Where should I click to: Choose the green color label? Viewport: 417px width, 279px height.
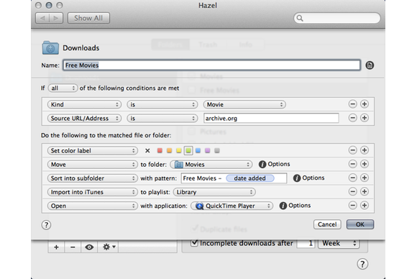(188, 151)
